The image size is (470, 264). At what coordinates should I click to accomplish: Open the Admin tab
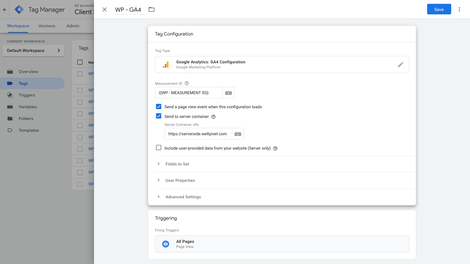click(73, 26)
